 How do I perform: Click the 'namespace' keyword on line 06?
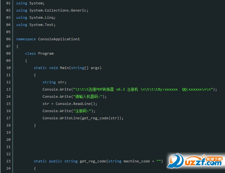pyautogui.click(x=26, y=39)
